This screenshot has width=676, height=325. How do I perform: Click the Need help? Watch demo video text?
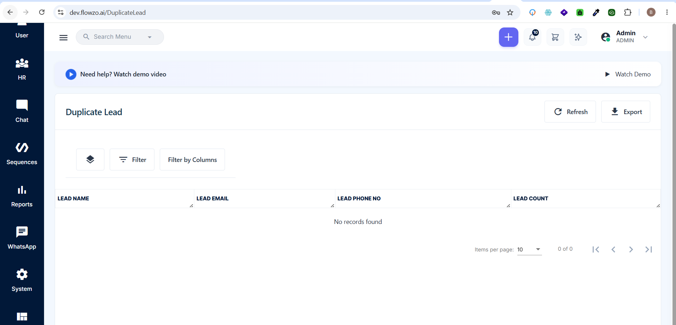pyautogui.click(x=123, y=74)
